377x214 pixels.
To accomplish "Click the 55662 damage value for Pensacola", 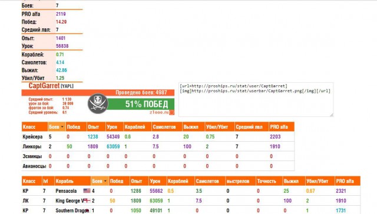I will [156, 191].
